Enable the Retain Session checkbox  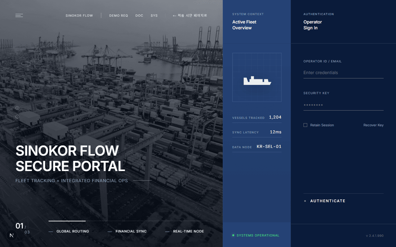coord(305,125)
